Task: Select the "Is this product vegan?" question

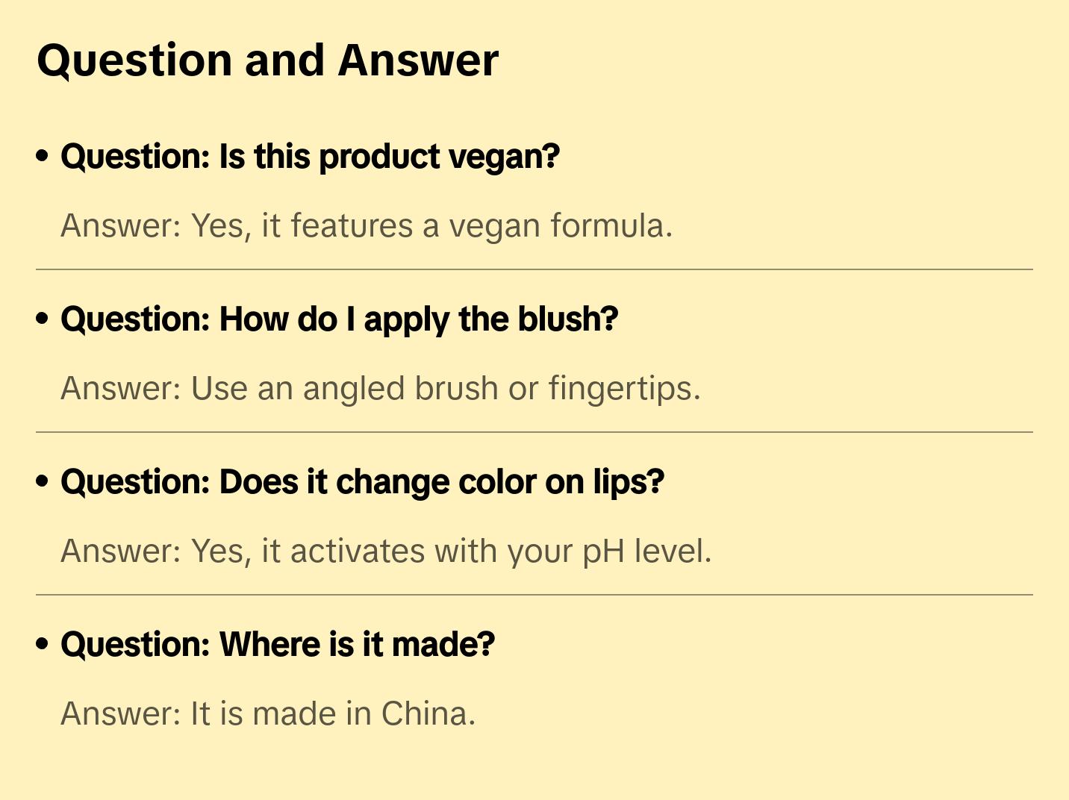Action: [x=310, y=157]
